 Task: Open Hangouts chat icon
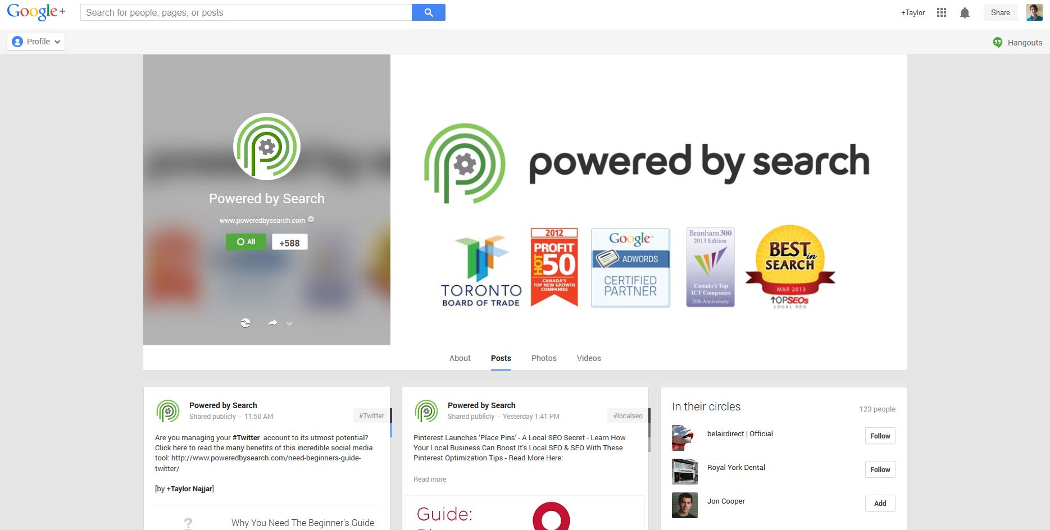point(998,43)
